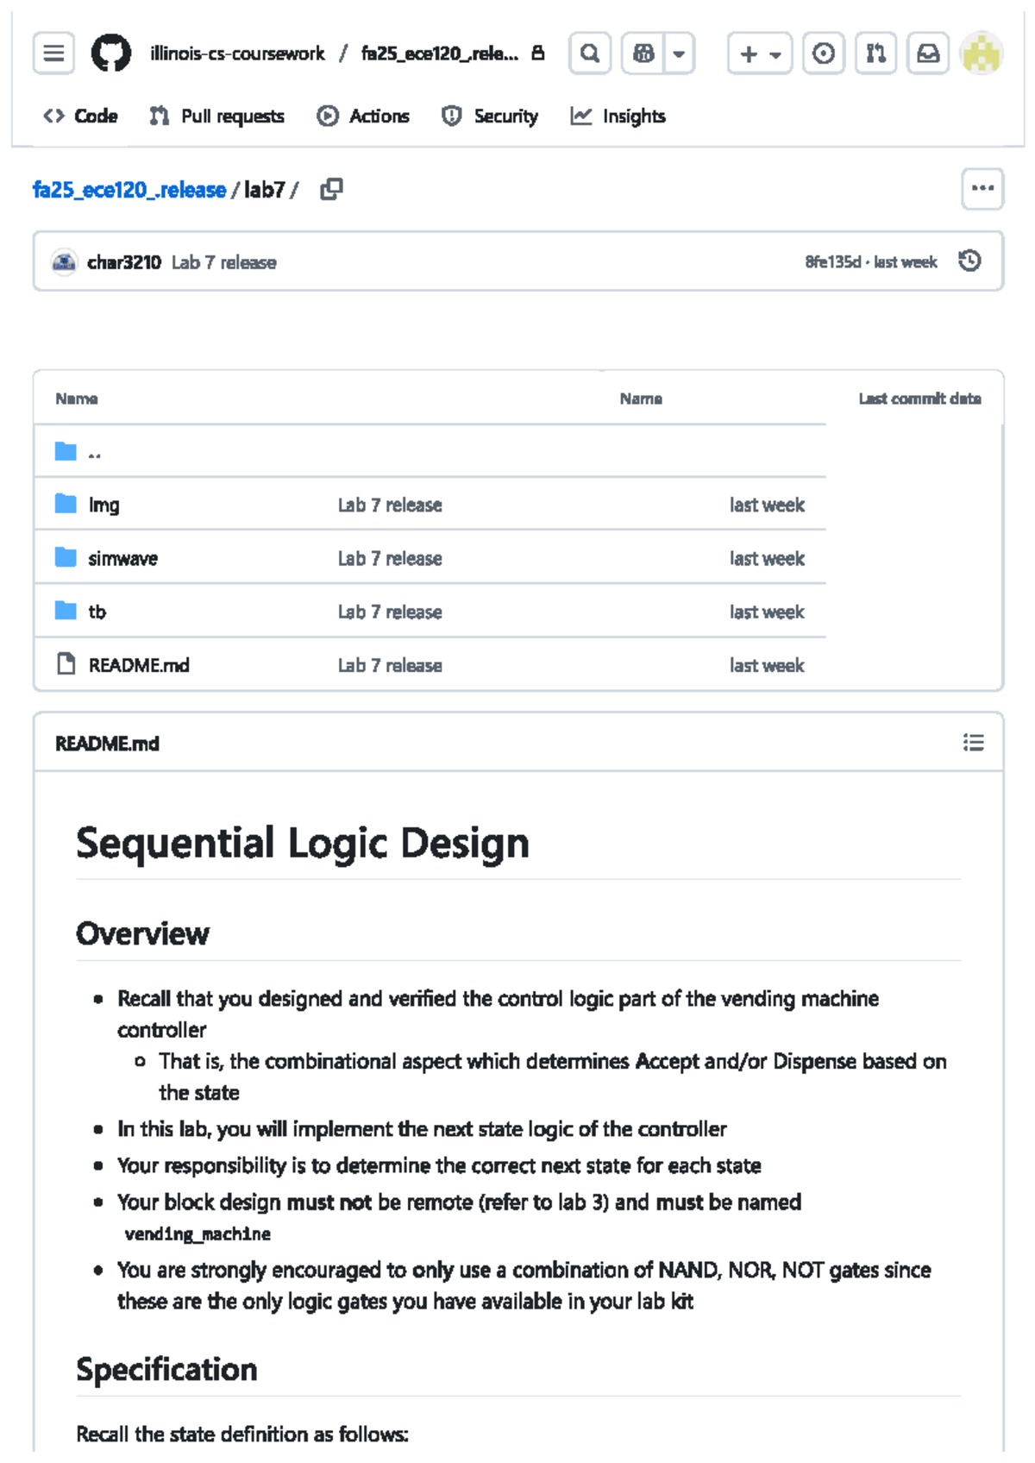Expand the Copilot dropdown arrow
This screenshot has width=1035, height=1463.
[x=679, y=53]
